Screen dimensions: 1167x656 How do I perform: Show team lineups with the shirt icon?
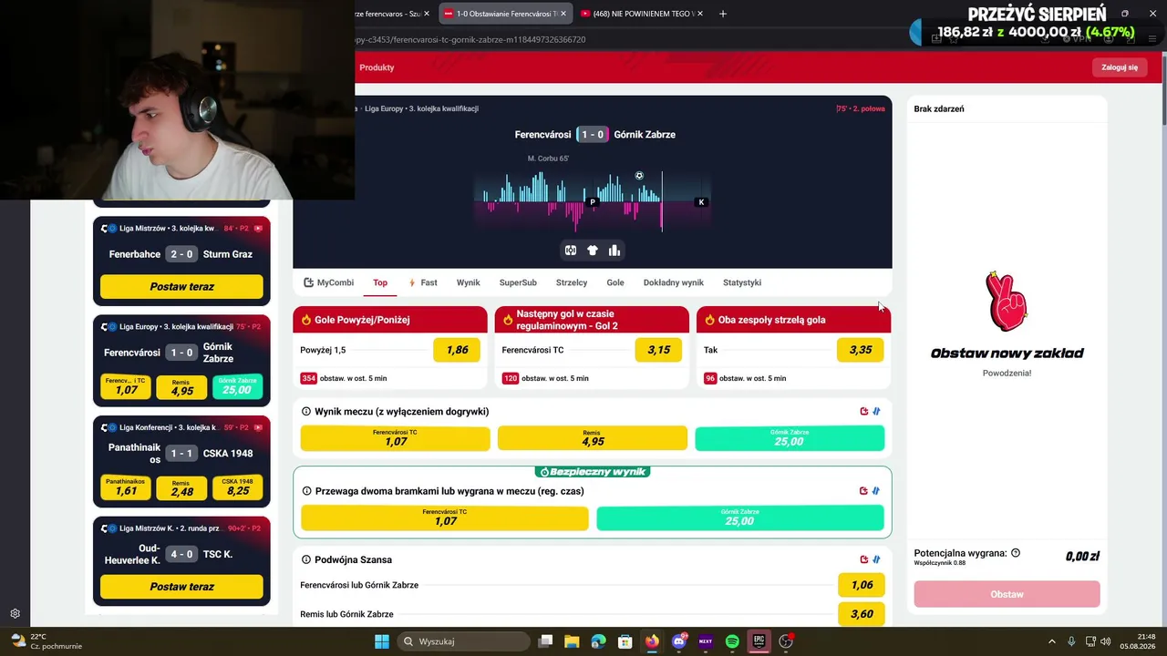(593, 251)
